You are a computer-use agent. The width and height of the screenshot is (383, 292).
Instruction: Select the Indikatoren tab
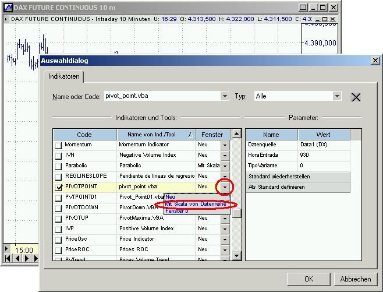[64, 76]
